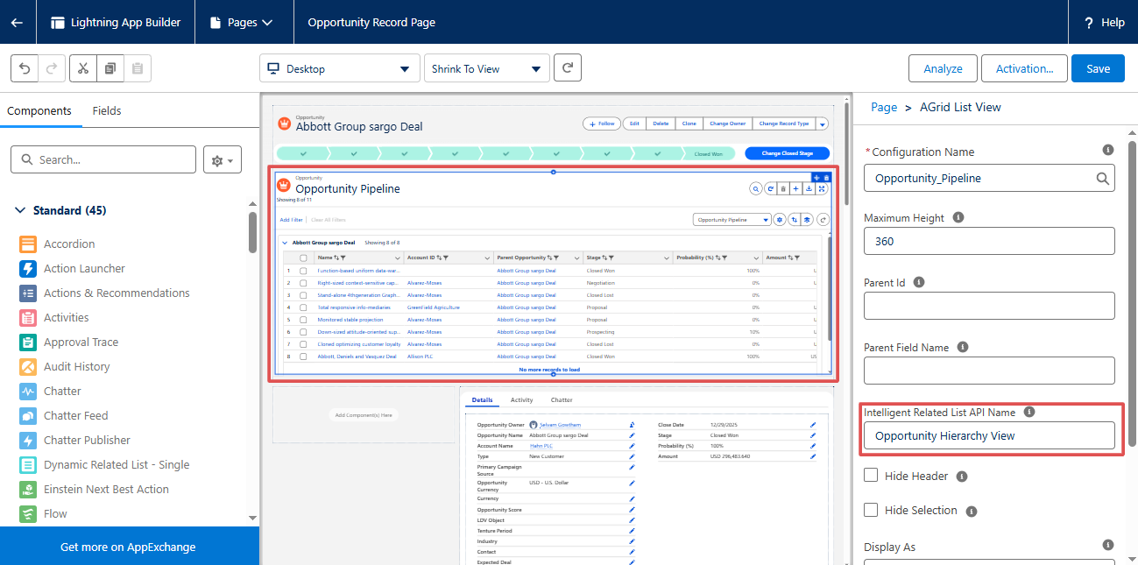Collapse the Abbott Group sargo Deal group
Image resolution: width=1138 pixels, height=565 pixels.
pyautogui.click(x=285, y=242)
